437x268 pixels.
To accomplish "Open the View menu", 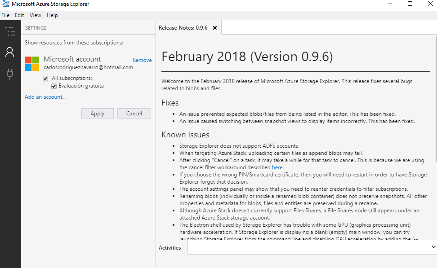I will 36,15.
